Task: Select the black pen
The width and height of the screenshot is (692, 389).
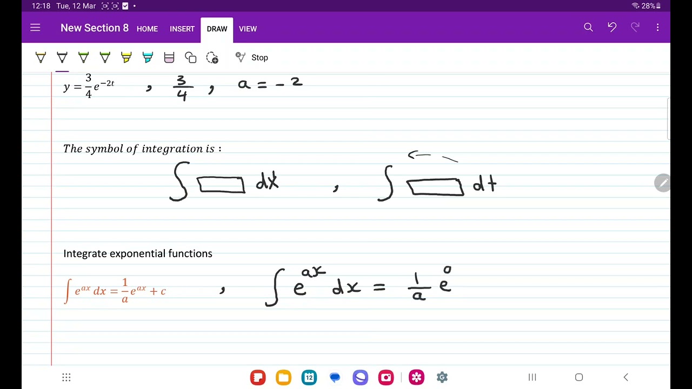Action: click(62, 57)
